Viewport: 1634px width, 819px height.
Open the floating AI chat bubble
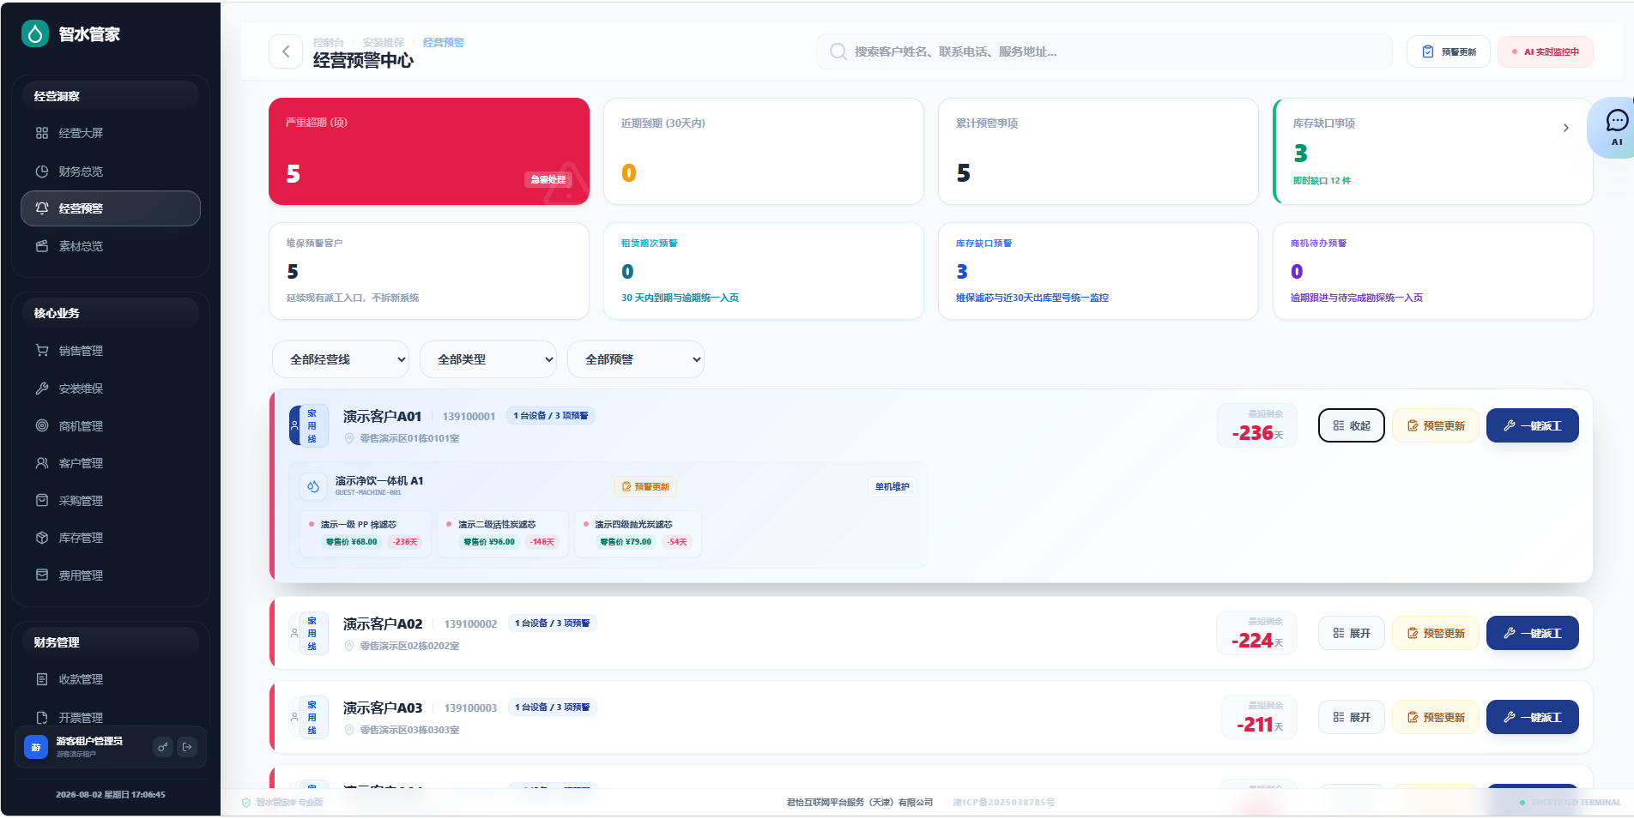(1615, 128)
